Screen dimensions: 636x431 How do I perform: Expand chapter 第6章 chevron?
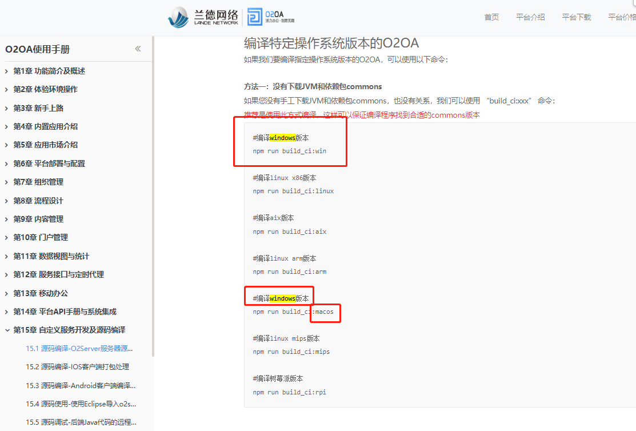coord(6,164)
